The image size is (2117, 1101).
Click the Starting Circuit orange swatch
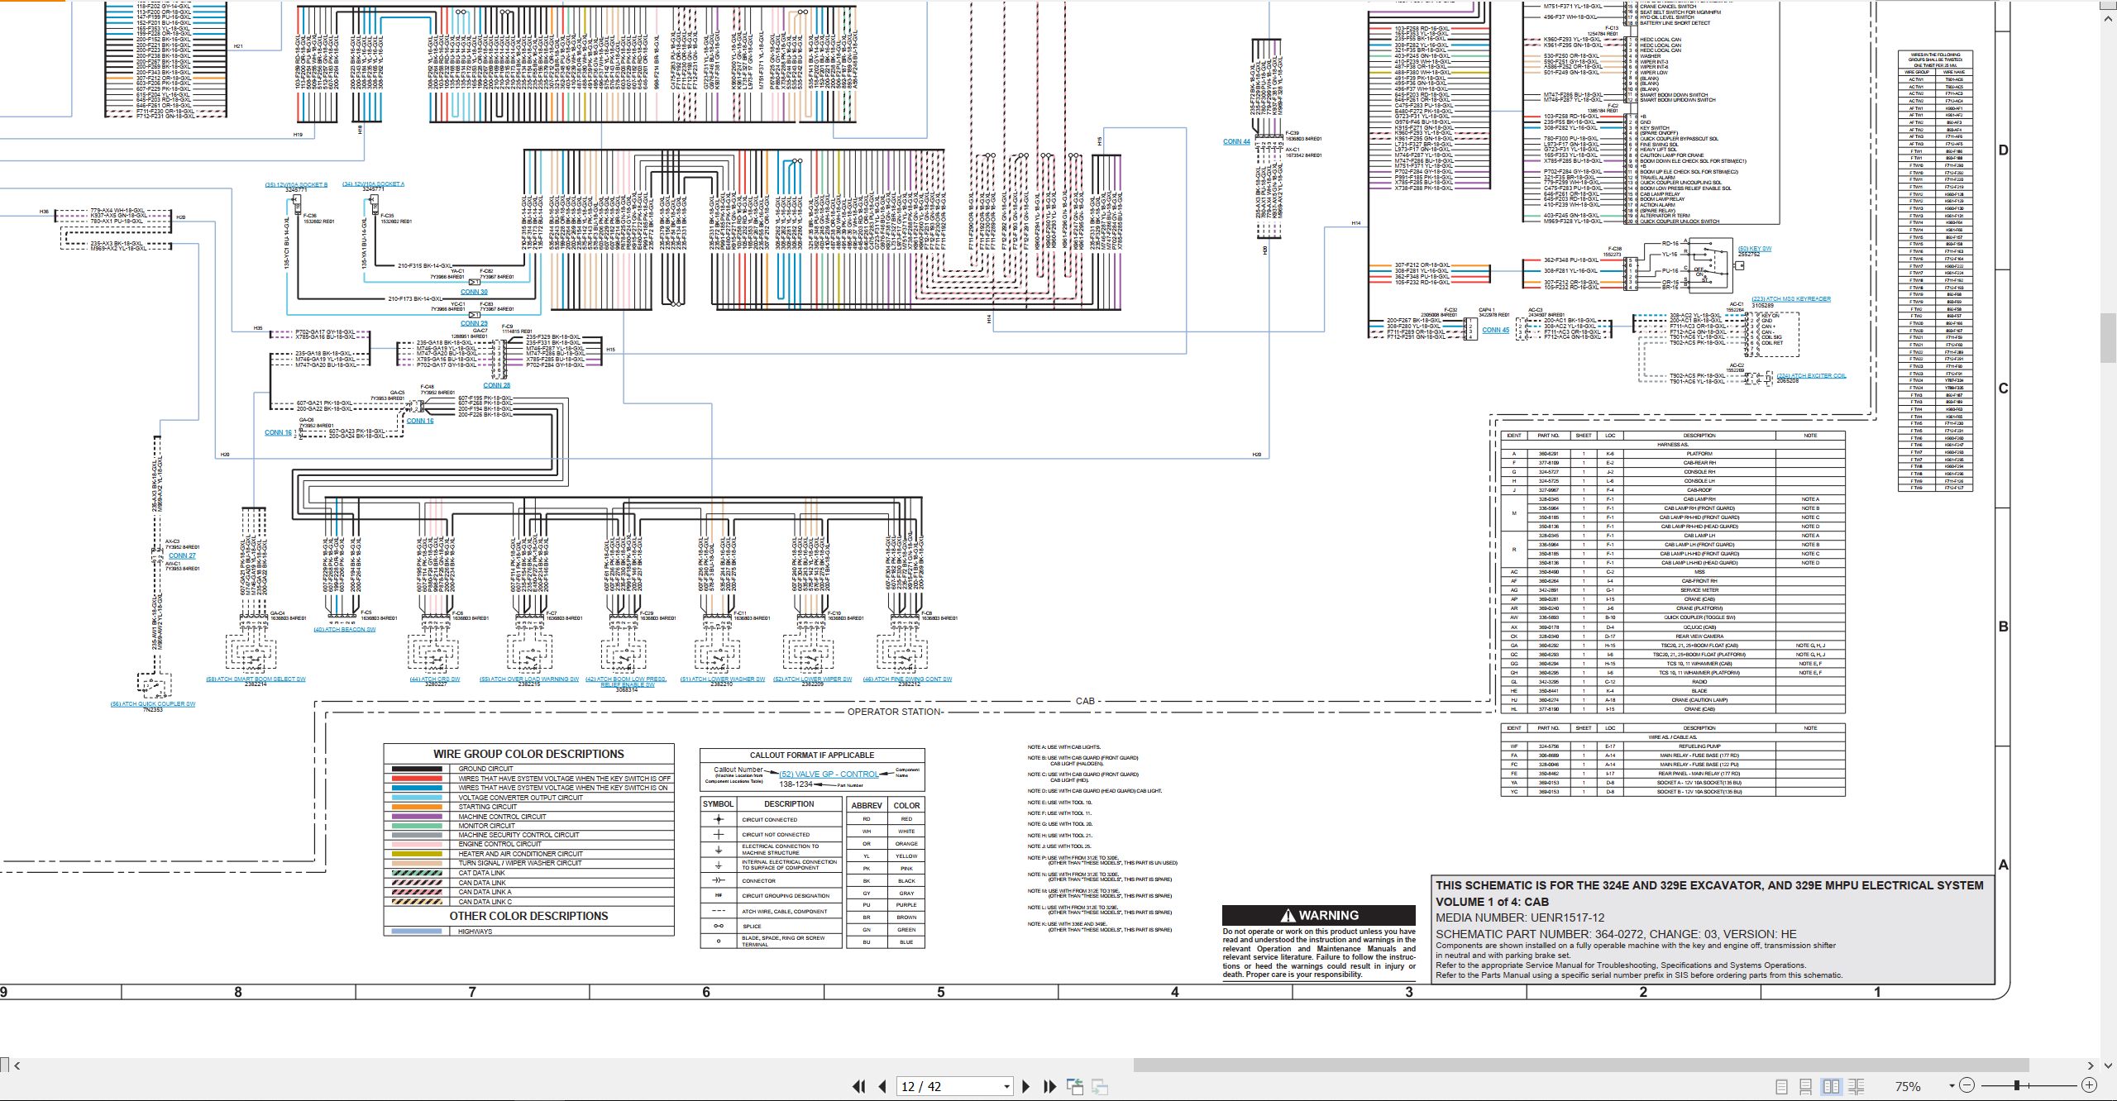(417, 807)
